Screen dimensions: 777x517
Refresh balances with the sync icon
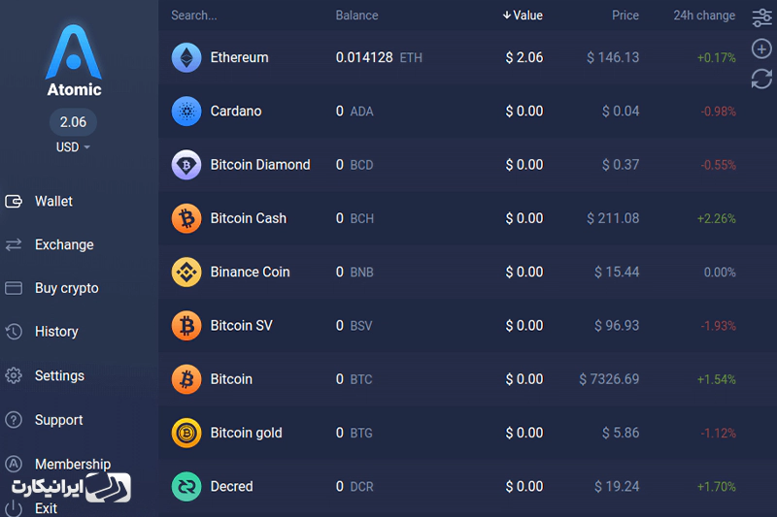click(761, 79)
